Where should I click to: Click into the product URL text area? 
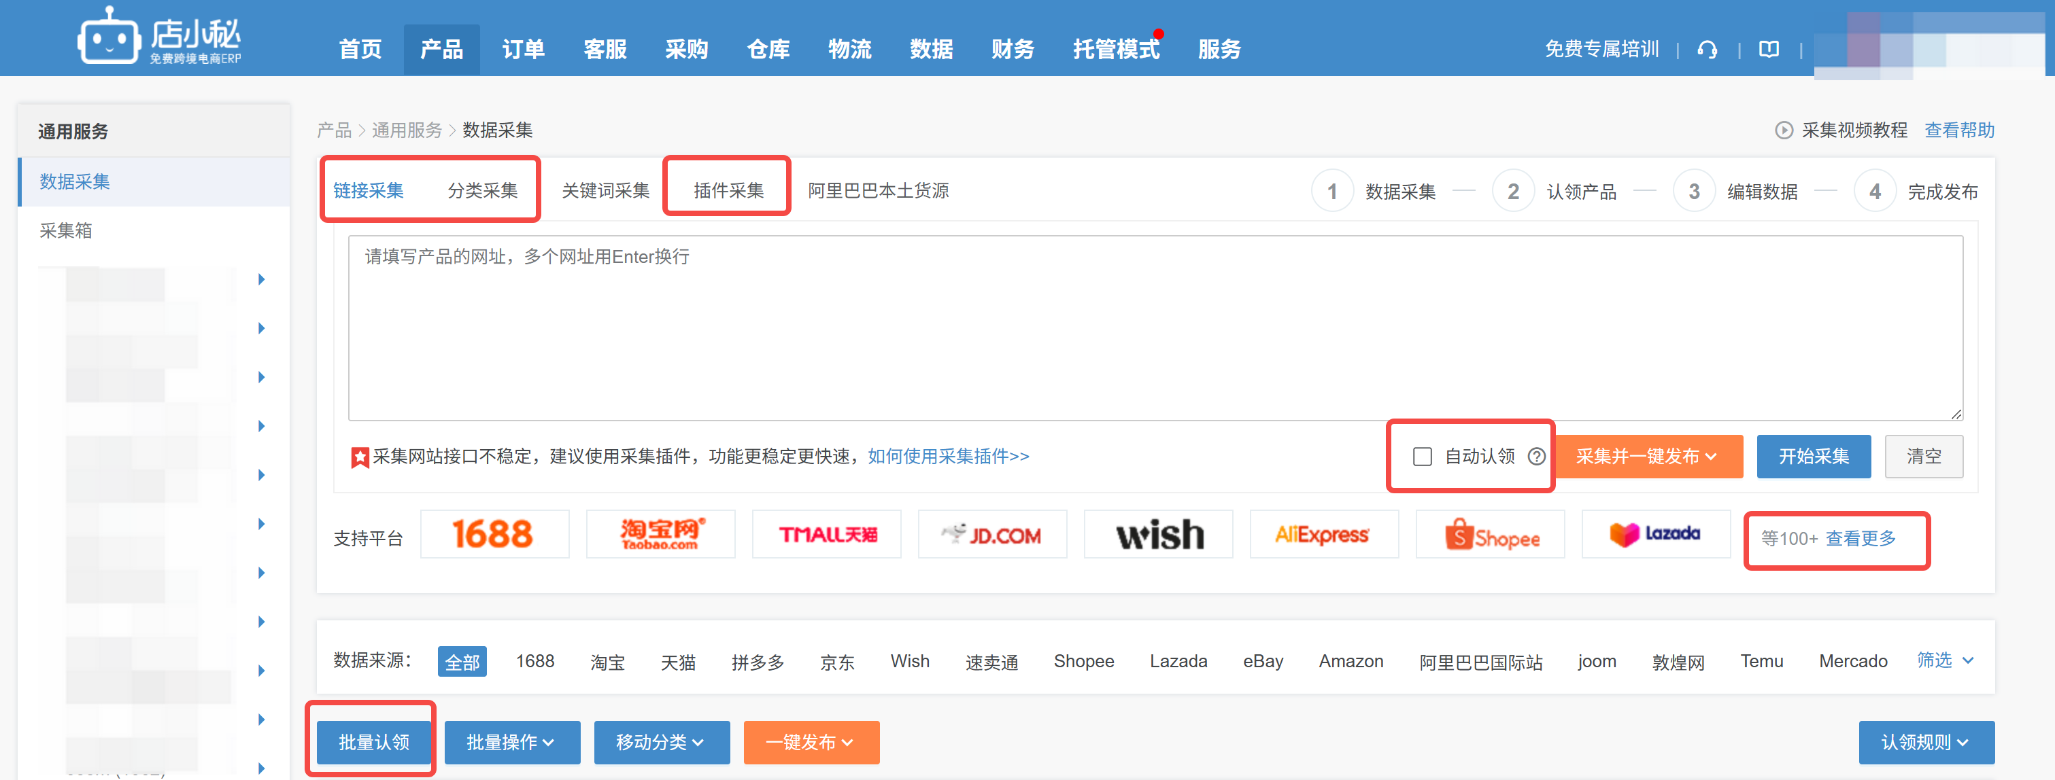1155,327
